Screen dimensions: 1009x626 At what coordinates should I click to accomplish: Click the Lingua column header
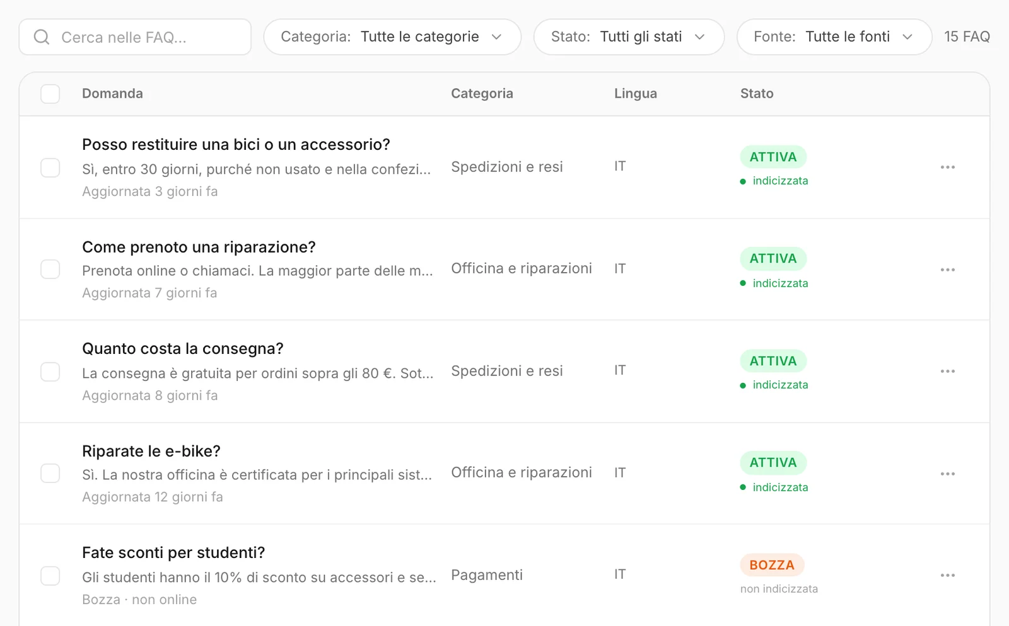(x=636, y=93)
